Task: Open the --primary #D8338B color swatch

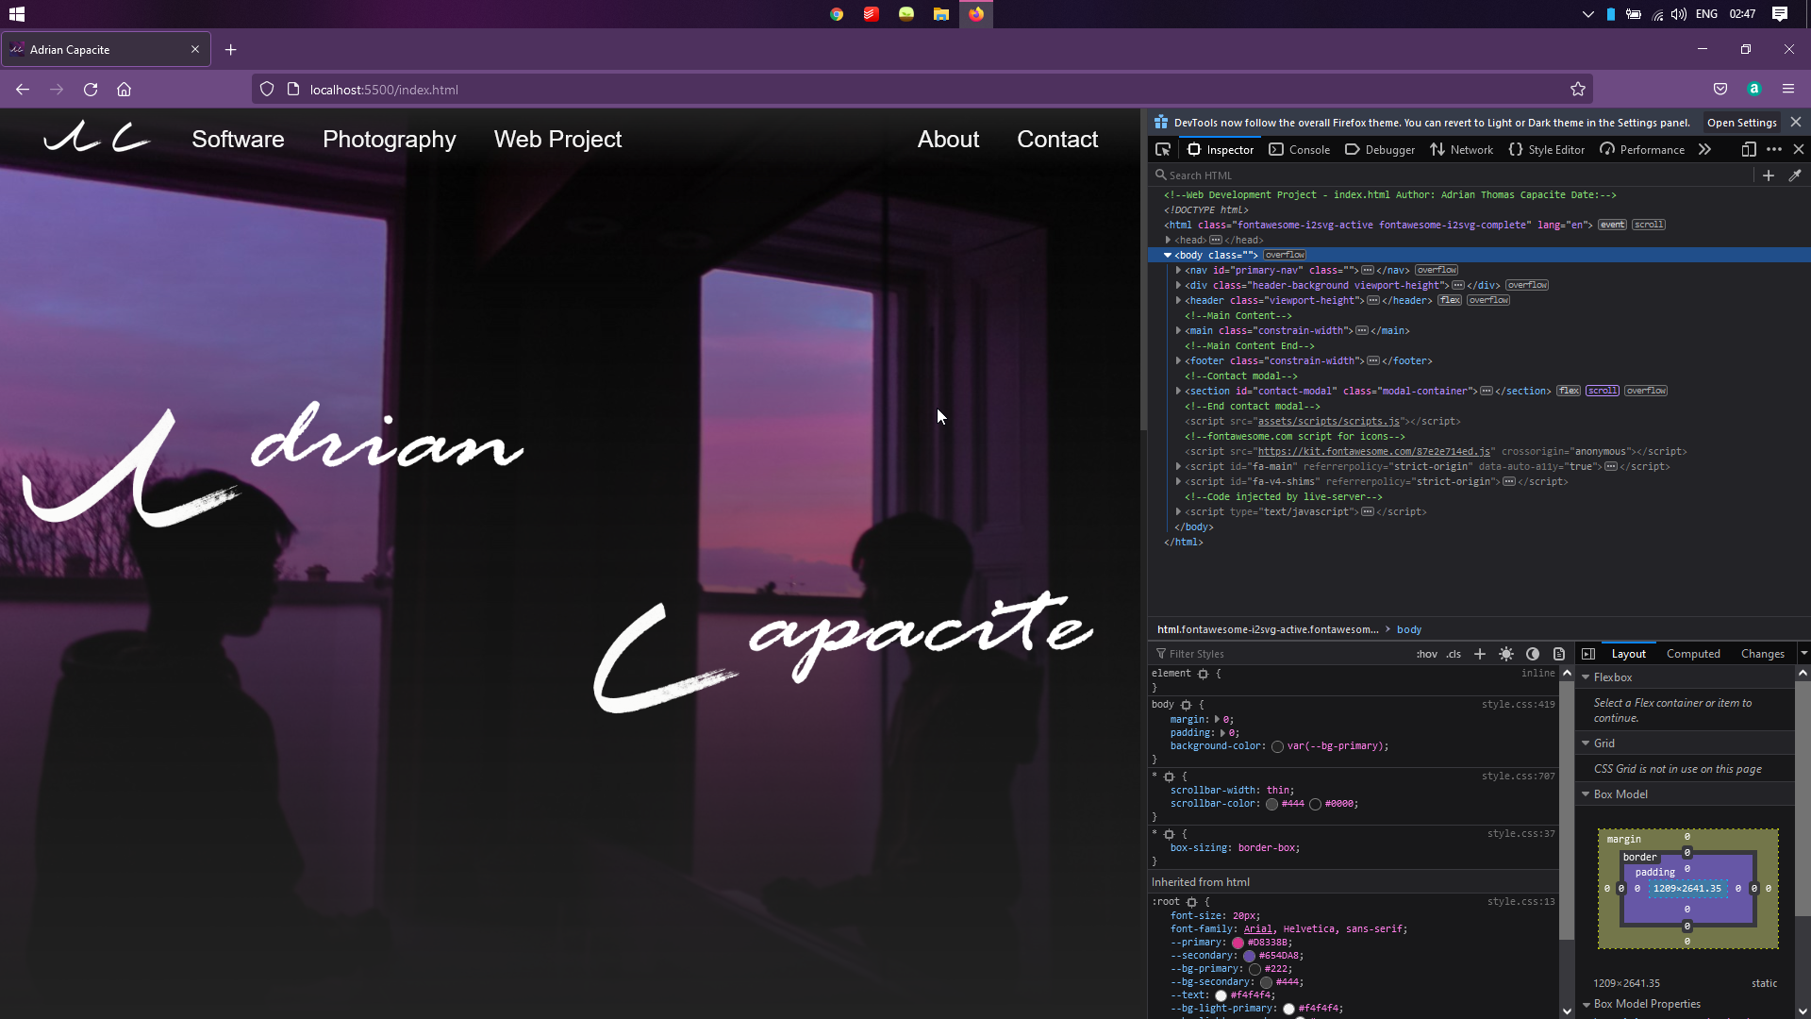Action: (1238, 943)
